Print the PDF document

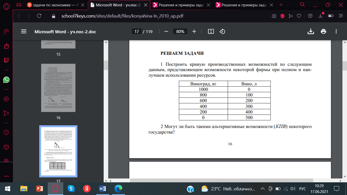click(323, 31)
